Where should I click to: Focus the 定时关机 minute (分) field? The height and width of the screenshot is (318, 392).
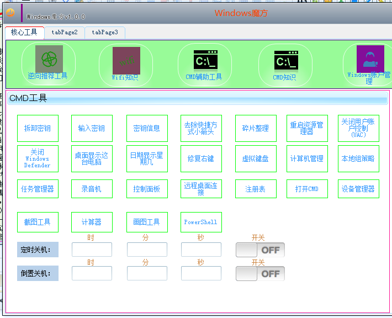pos(147,250)
